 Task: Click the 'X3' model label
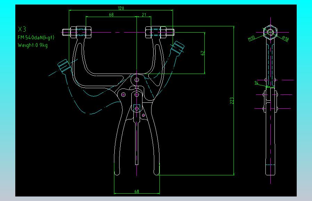[22, 29]
